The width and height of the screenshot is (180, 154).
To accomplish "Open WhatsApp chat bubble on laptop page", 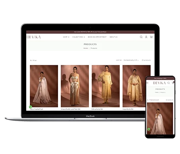I will coord(31,107).
